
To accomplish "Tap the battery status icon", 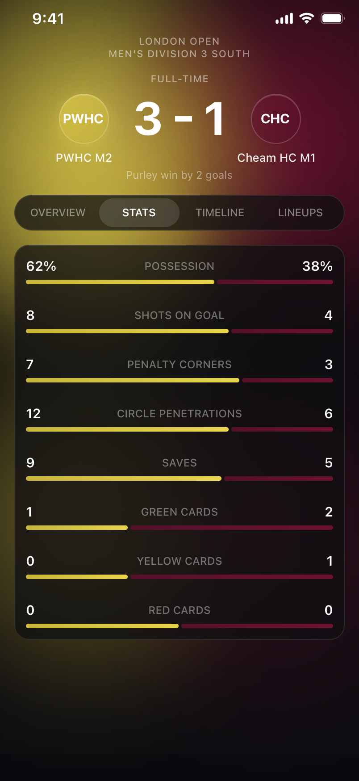I will 332,18.
